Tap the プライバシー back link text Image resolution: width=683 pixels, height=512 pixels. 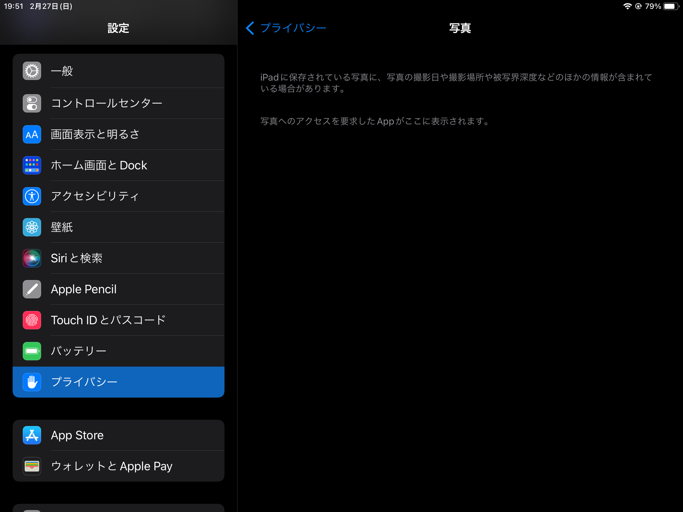point(293,28)
